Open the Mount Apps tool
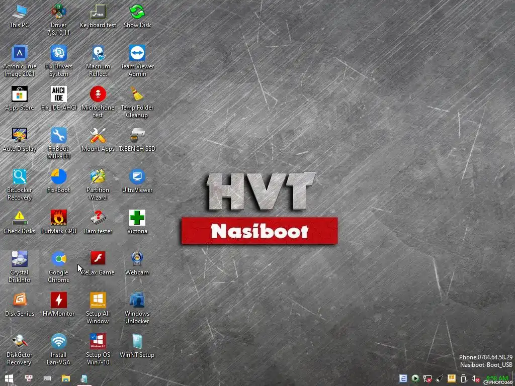Image resolution: width=515 pixels, height=386 pixels. pos(98,140)
